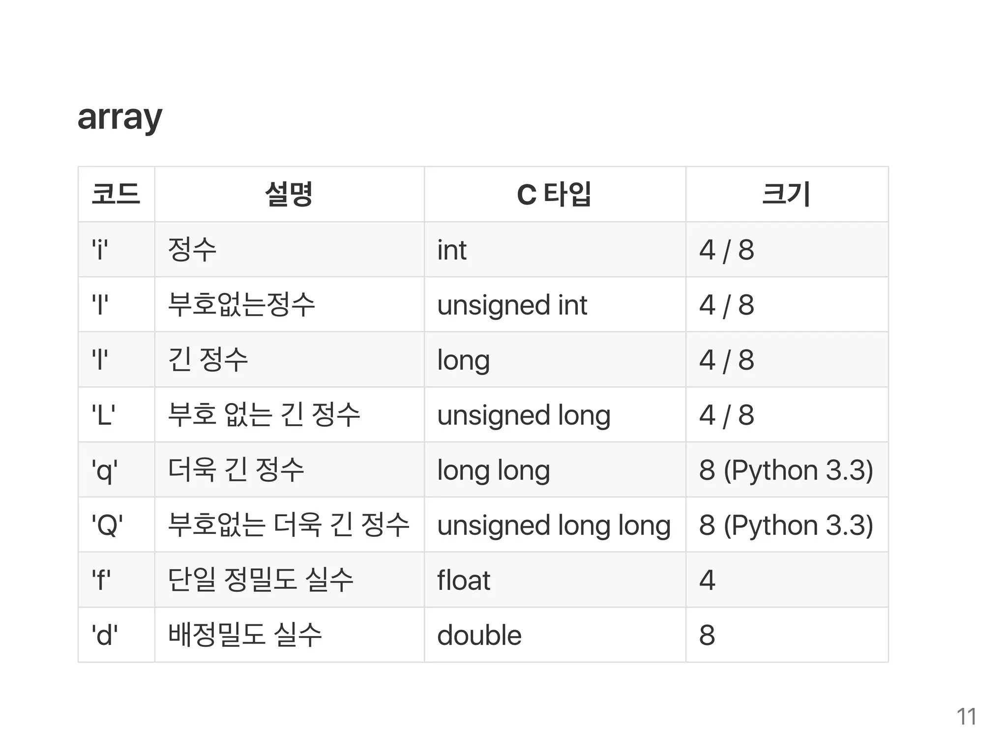
Task: Click the 'Q' code cell
Action: (107, 525)
